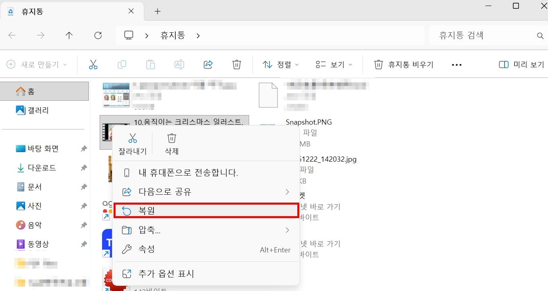This screenshot has width=548, height=291.
Task: Click the blank document file icon
Action: pyautogui.click(x=268, y=95)
